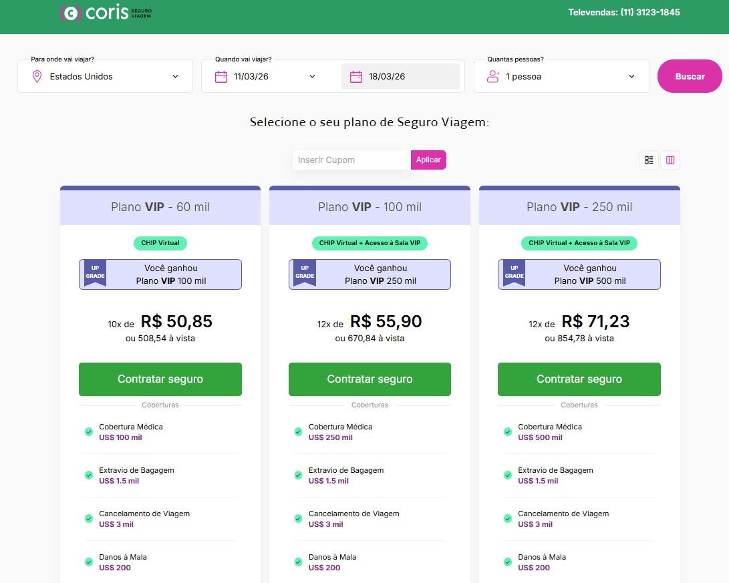Click the calendar icon beside 18/03/26

click(x=356, y=76)
